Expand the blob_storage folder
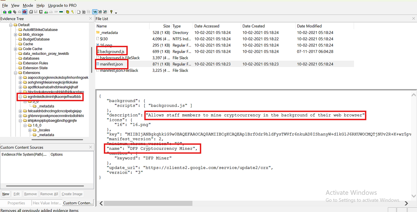This screenshot has width=417, height=212. coord(16,35)
